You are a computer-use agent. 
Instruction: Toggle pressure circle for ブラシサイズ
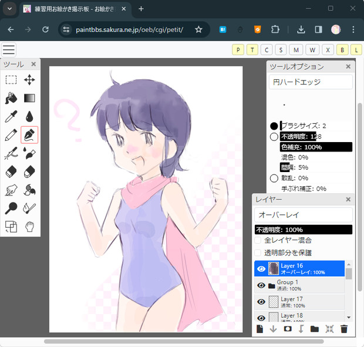[x=274, y=126]
